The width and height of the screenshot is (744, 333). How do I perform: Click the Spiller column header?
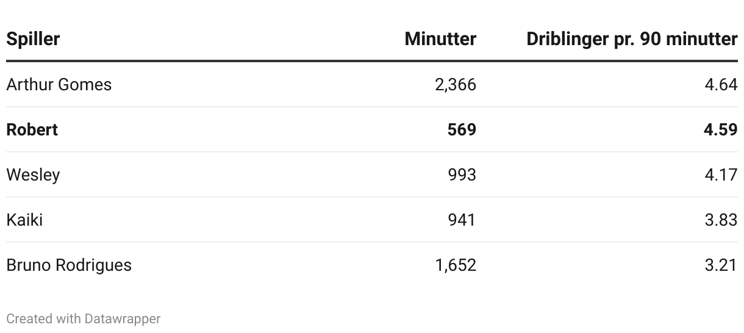point(33,39)
